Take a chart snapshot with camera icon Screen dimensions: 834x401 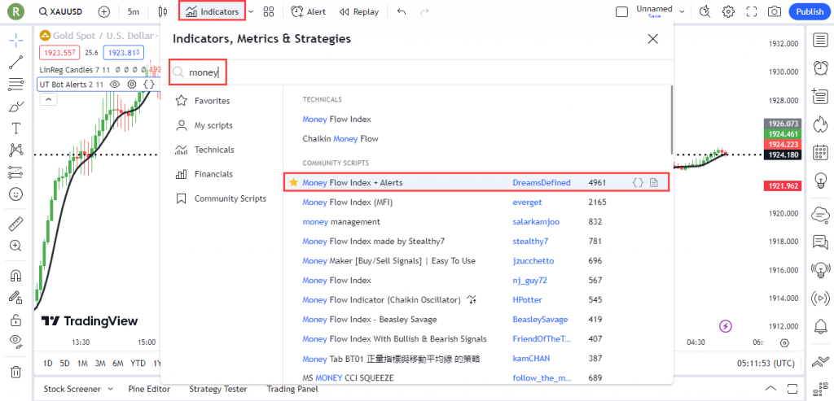(775, 11)
